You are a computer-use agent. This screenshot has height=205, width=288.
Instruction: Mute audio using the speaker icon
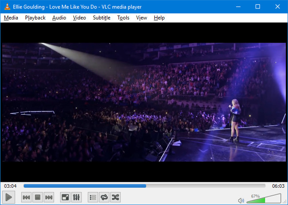pos(241,200)
